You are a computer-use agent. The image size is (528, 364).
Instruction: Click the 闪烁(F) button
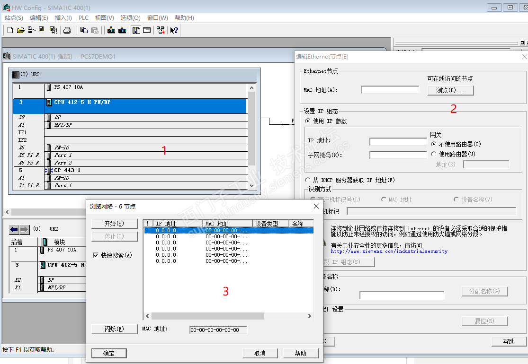(x=115, y=329)
